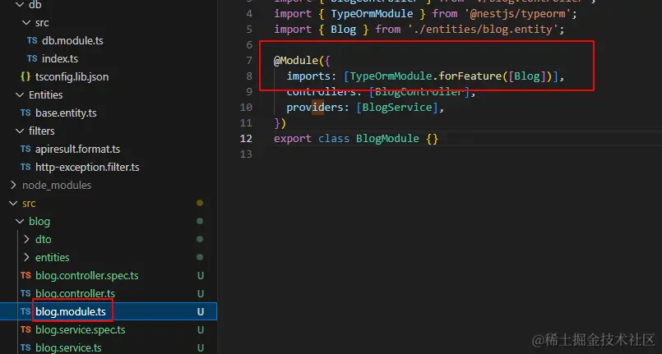This screenshot has height=354, width=662.
Task: Click line number 12 in gutter
Action: point(246,139)
